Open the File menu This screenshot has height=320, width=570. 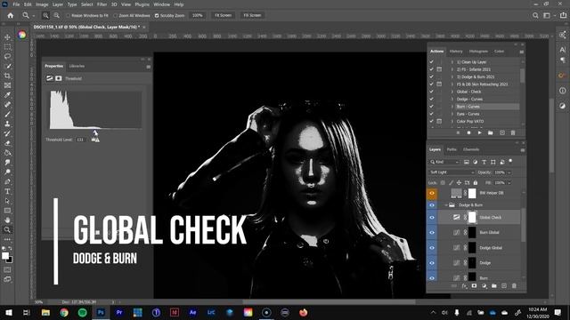click(16, 4)
